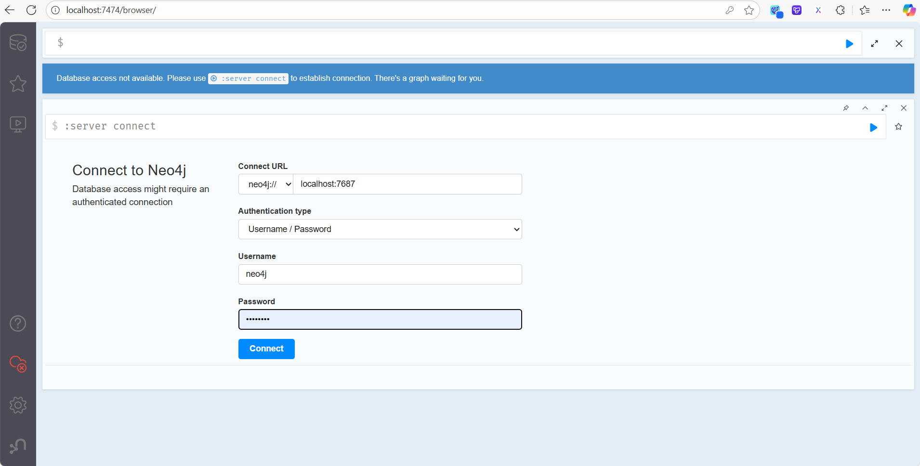Open the Neo4j Aura sync sidebar panel
The image size is (920, 466).
(18, 364)
